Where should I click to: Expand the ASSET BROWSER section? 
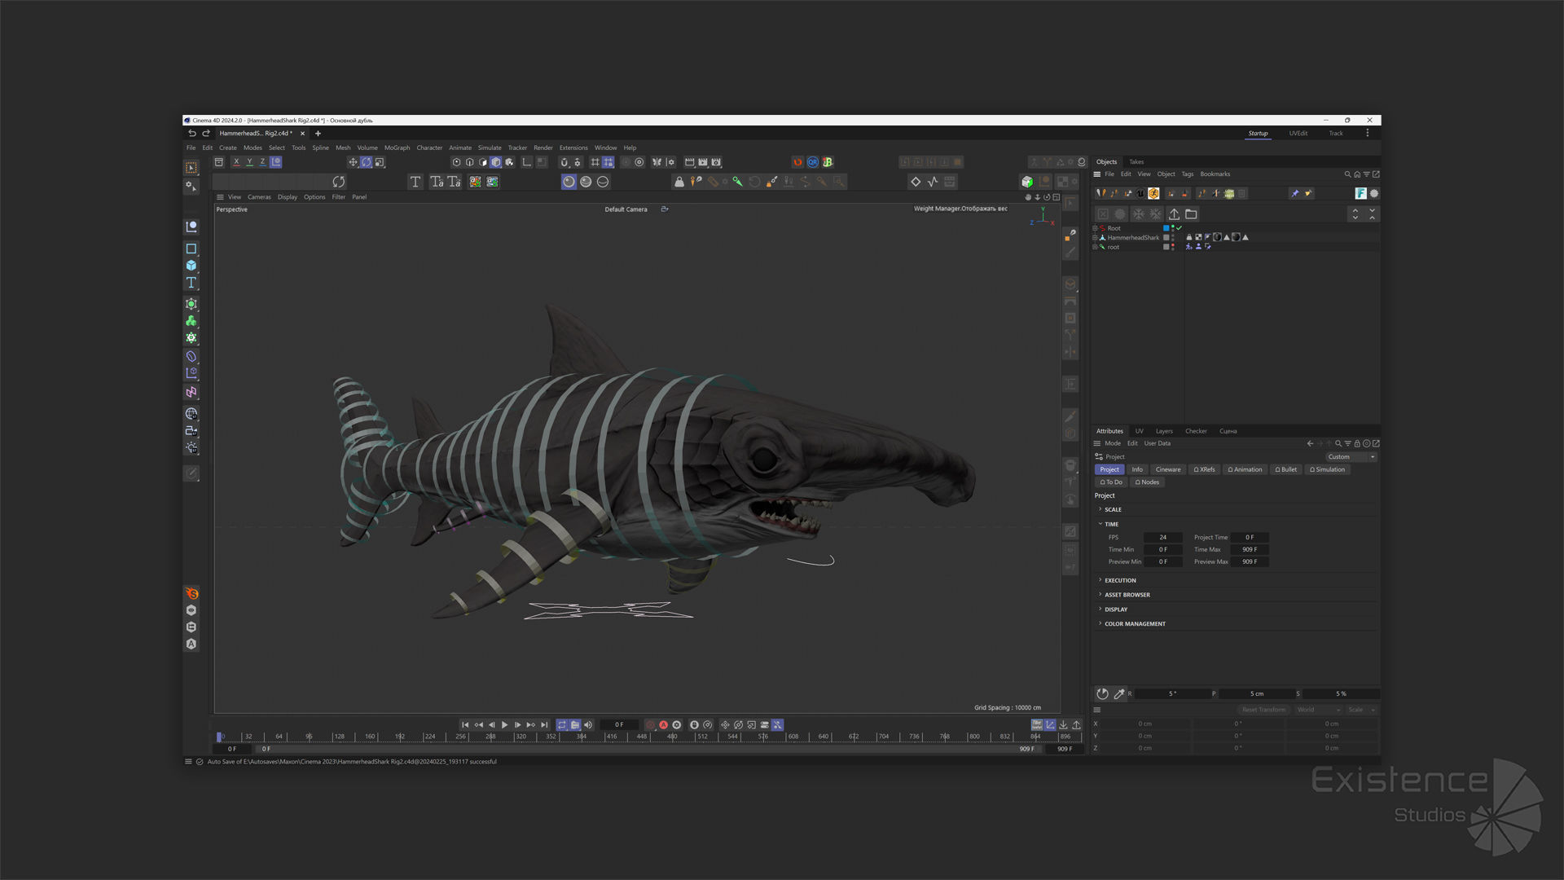[x=1100, y=595]
